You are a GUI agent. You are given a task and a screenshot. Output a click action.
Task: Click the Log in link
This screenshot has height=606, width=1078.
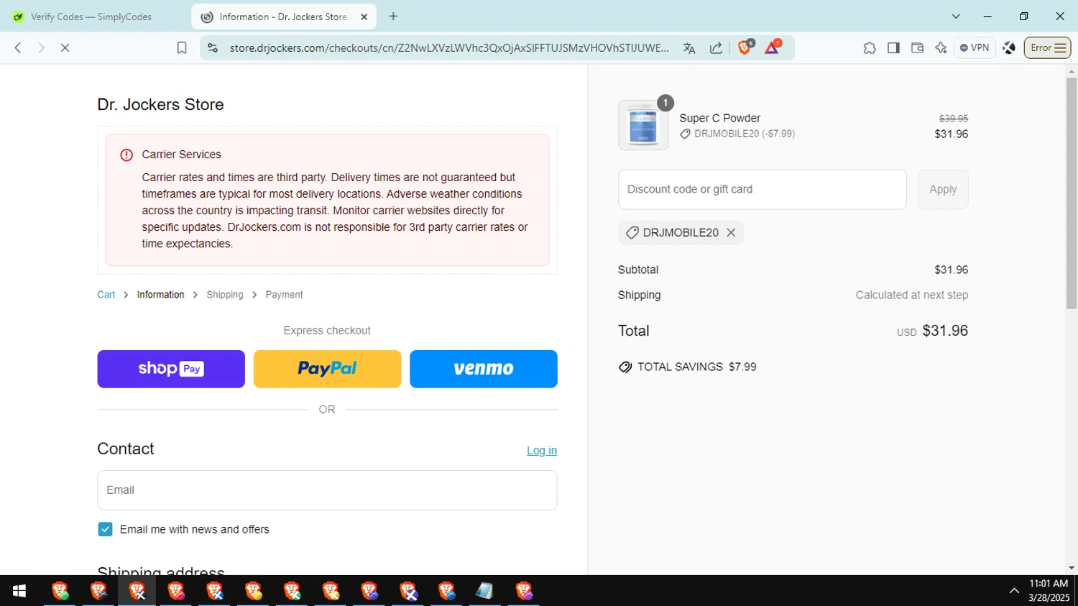542,451
